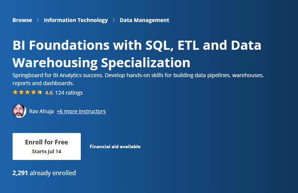Click Rav Ahuja's profile photo
This screenshot has height=193, width=298.
(19, 111)
